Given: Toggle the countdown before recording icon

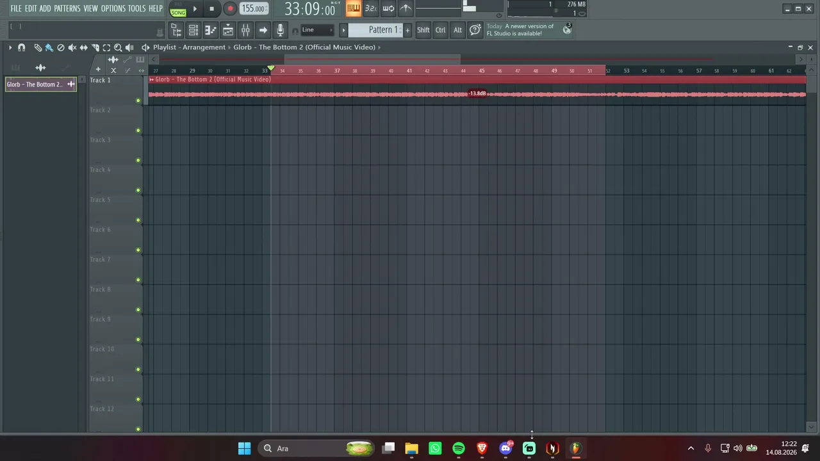Looking at the screenshot, I should point(371,8).
